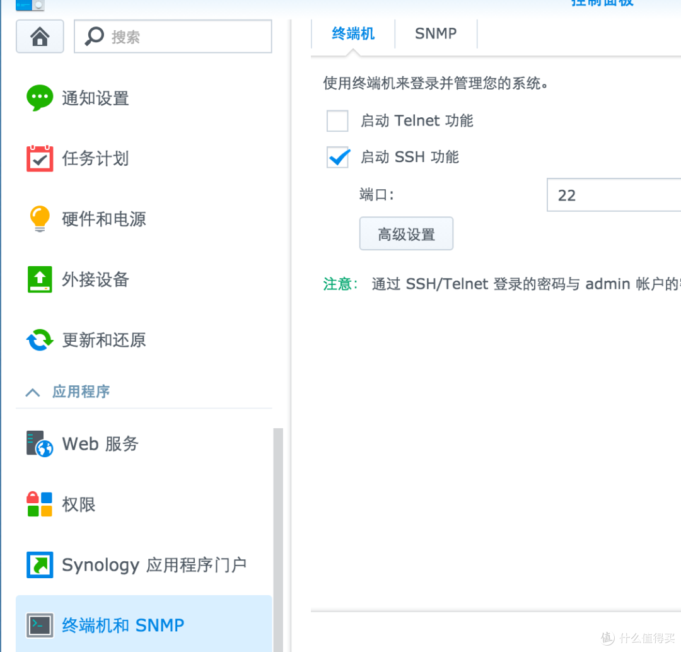681x652 pixels.
Task: Open Synology 应用程序门户 arrow icon
Action: [40, 565]
